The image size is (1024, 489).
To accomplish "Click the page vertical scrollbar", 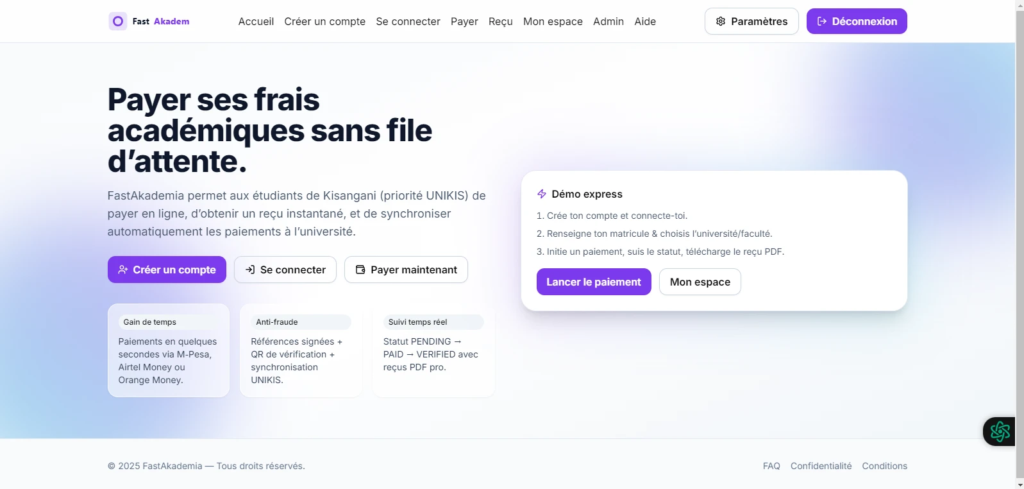I will (1020, 244).
